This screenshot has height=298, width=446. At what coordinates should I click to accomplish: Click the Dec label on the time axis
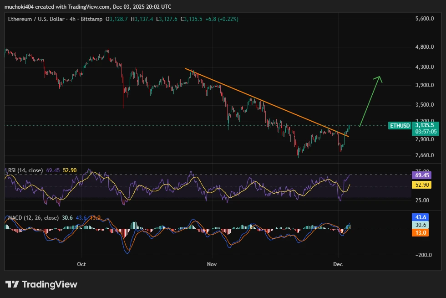coord(338,264)
